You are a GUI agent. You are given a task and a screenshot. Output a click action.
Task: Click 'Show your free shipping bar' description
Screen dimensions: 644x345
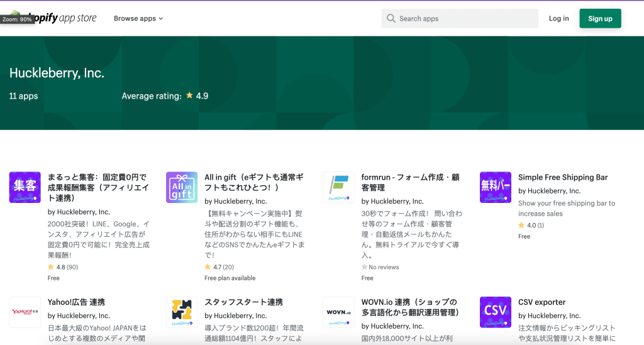tap(567, 209)
